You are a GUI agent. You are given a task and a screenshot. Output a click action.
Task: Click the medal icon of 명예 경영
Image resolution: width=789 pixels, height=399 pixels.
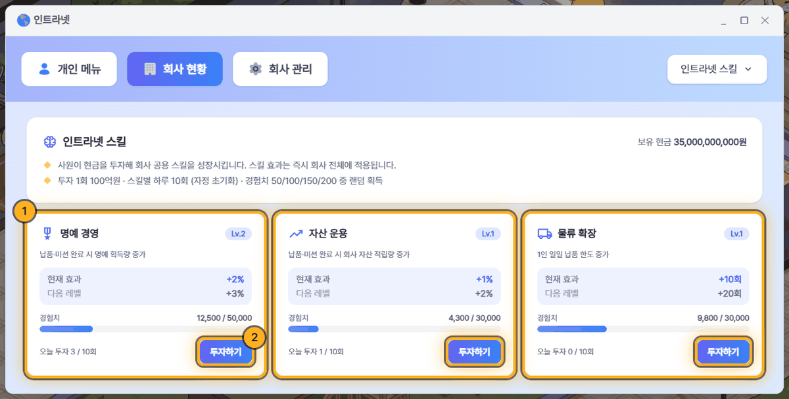pos(47,233)
